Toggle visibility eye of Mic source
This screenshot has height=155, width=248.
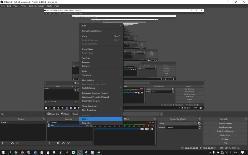pos(87,125)
